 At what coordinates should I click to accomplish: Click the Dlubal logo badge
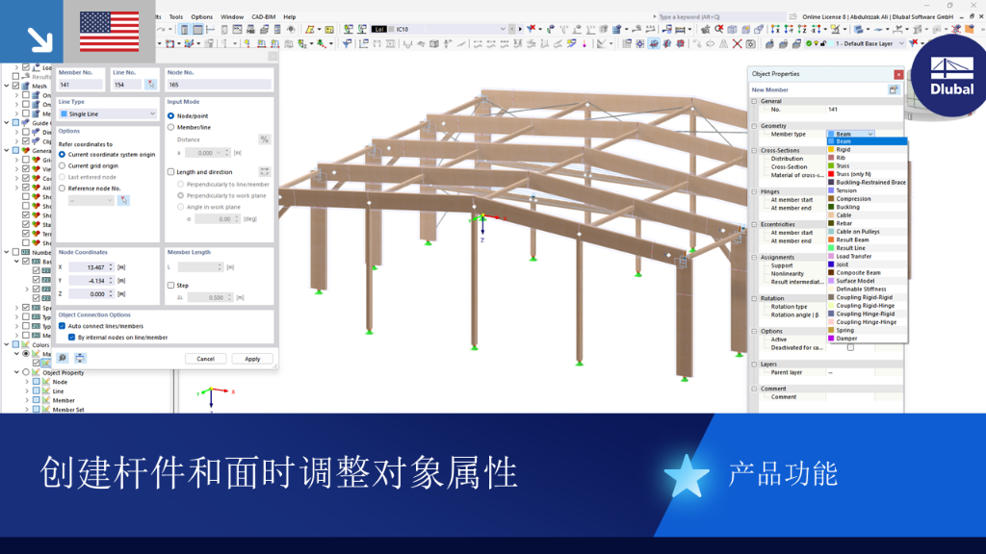(950, 77)
